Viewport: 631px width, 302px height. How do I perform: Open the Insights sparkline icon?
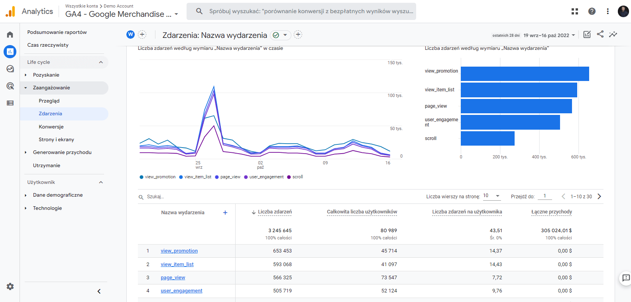613,34
